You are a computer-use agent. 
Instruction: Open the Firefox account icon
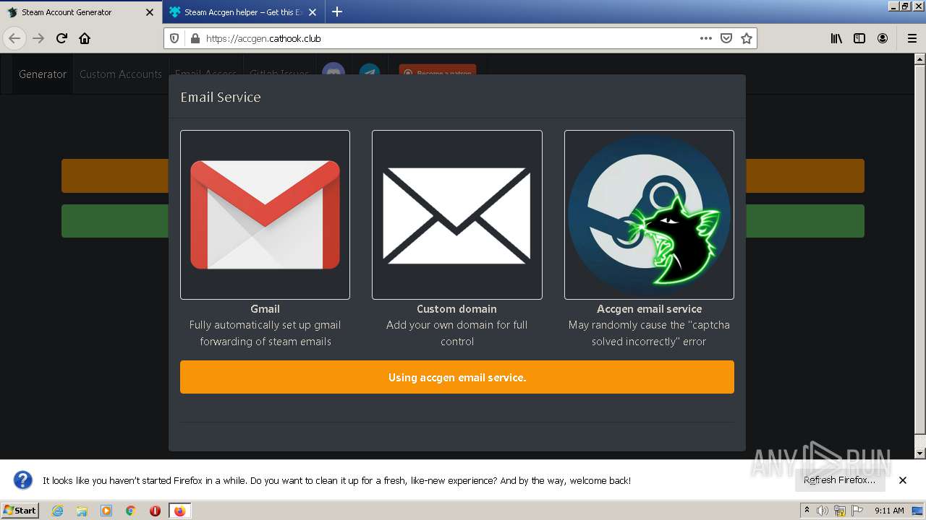tap(883, 38)
